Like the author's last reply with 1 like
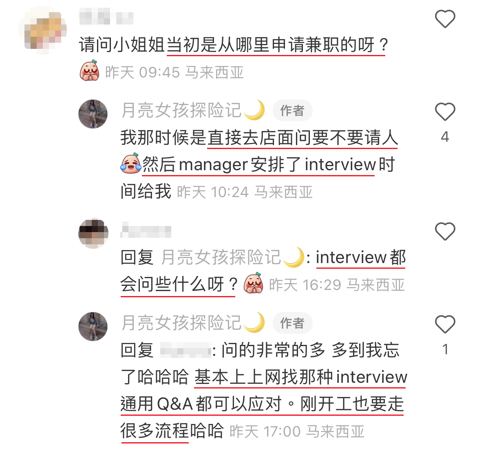Viewport: 477px width, 452px height. click(x=445, y=324)
